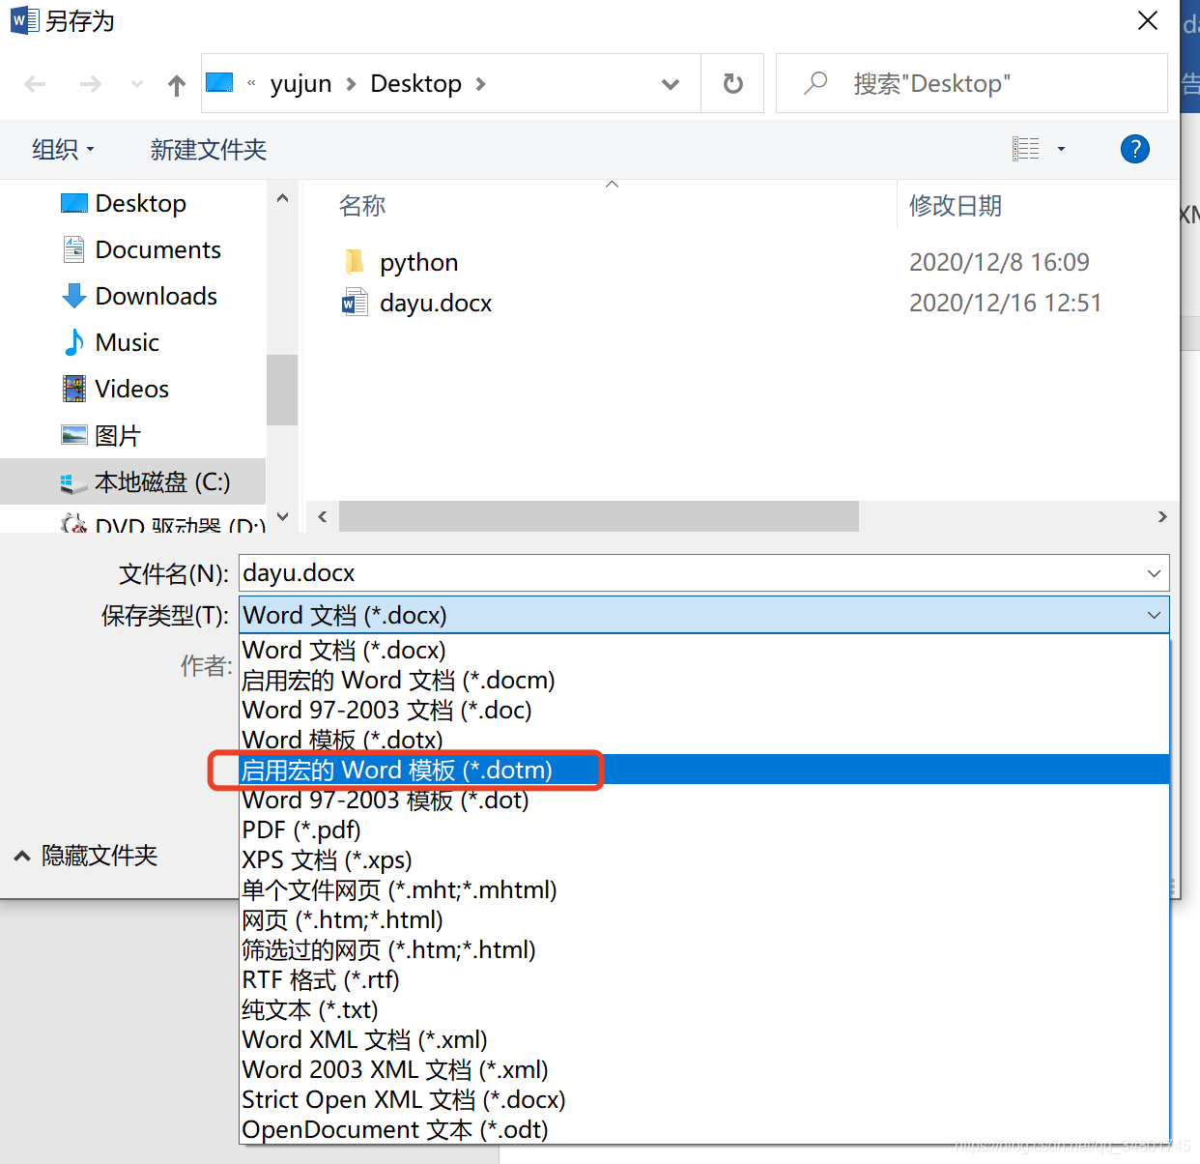The width and height of the screenshot is (1200, 1164).
Task: Click date 2020/12/16 12:51
Action: pos(1005,303)
